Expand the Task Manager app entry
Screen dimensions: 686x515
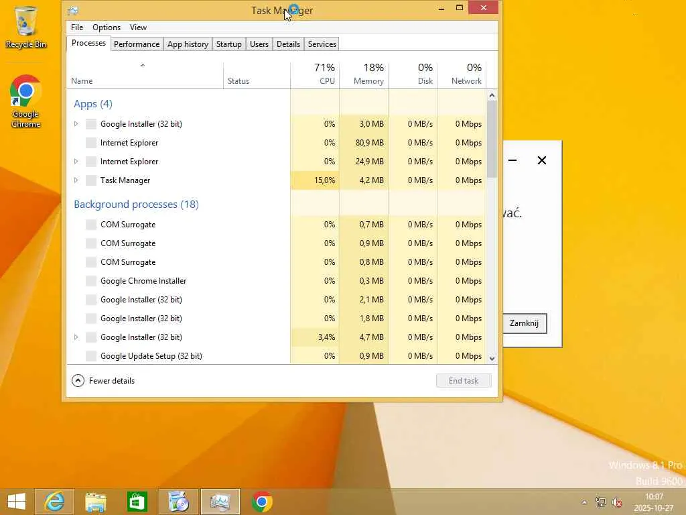[76, 180]
